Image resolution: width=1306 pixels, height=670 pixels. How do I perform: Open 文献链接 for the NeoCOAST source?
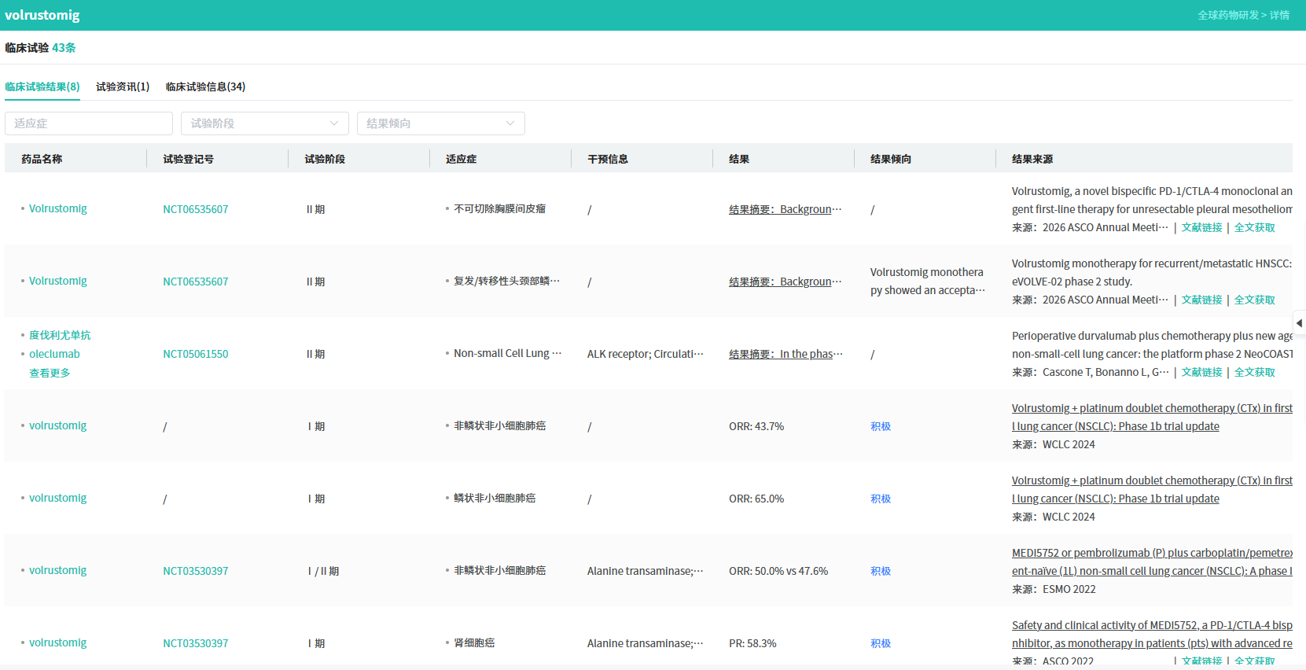[1201, 372]
